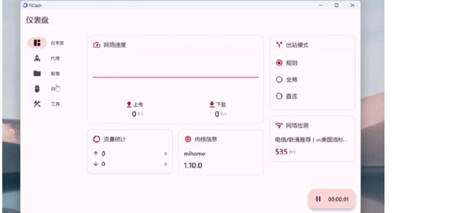The image size is (453, 213).
Task: Click the 上传 0 B/s value
Action: (138, 114)
